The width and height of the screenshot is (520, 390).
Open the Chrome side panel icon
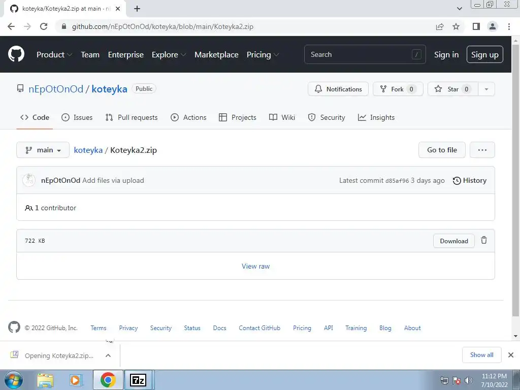pos(476,26)
